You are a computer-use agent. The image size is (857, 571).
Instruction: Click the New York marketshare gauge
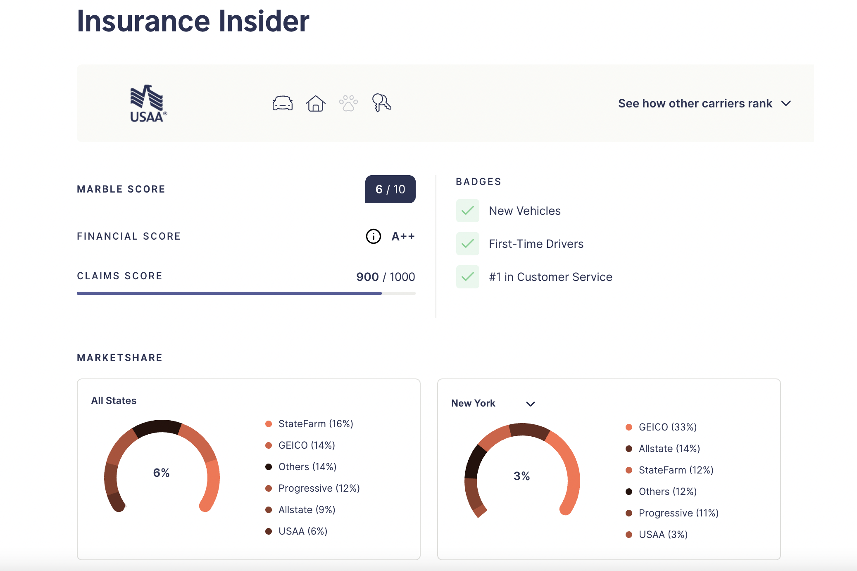pos(522,470)
